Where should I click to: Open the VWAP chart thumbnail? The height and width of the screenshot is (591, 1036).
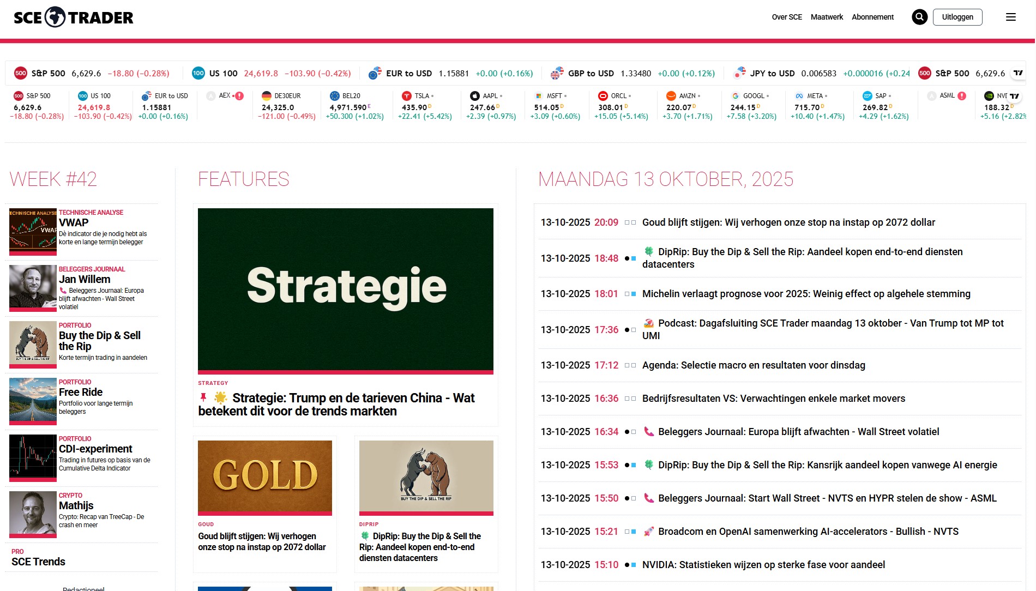point(33,232)
